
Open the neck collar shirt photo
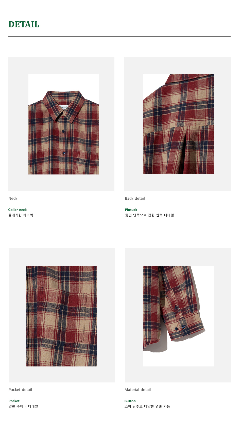(x=64, y=124)
